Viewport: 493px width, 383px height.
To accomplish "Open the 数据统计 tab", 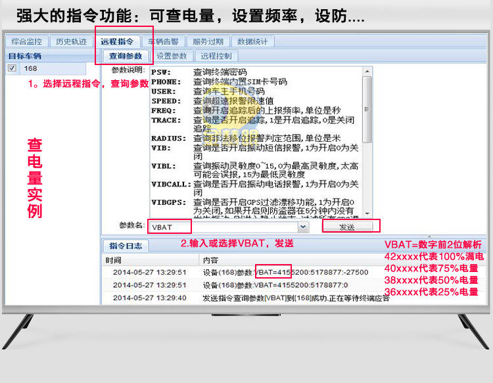I will pyautogui.click(x=252, y=41).
